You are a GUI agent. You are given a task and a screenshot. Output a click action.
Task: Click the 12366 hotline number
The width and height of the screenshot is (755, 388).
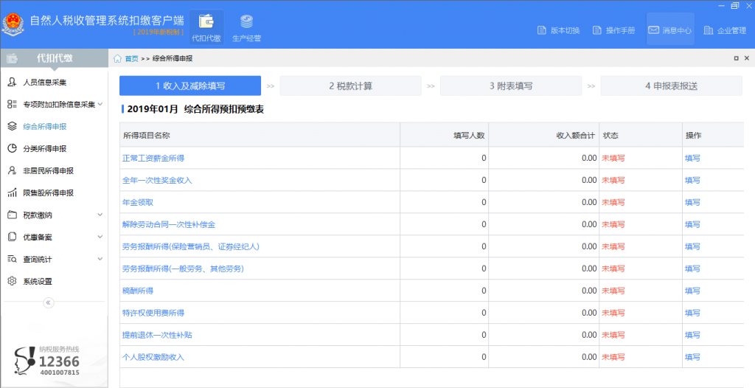59,361
